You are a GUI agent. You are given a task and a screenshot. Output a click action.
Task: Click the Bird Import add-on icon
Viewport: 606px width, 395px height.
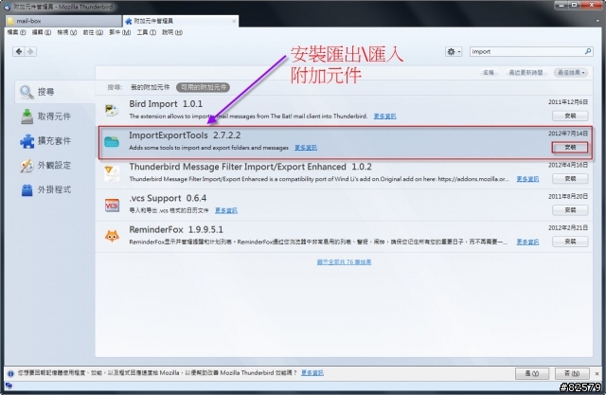[x=112, y=110]
